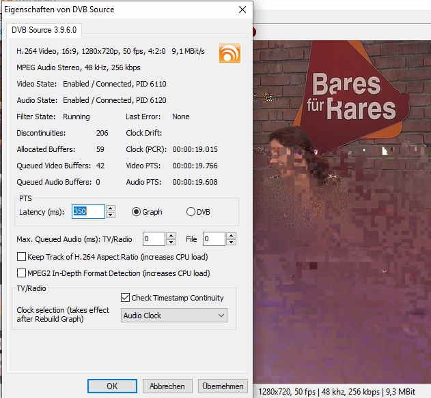Decrease TV/Radio queued audio with down arrow
This screenshot has width=431, height=398.
point(171,242)
